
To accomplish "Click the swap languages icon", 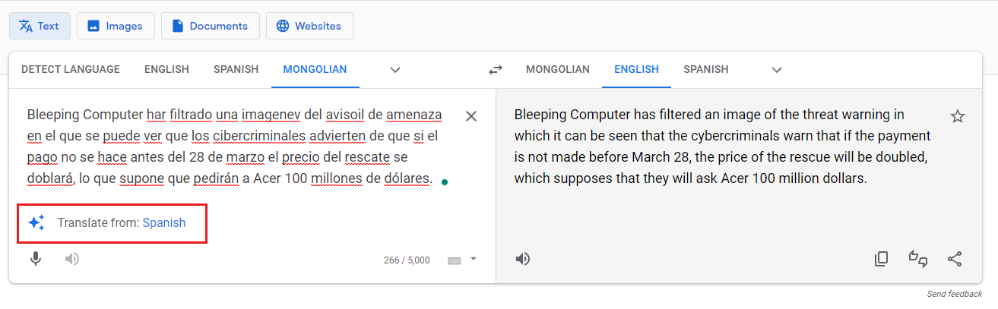I will tap(496, 70).
